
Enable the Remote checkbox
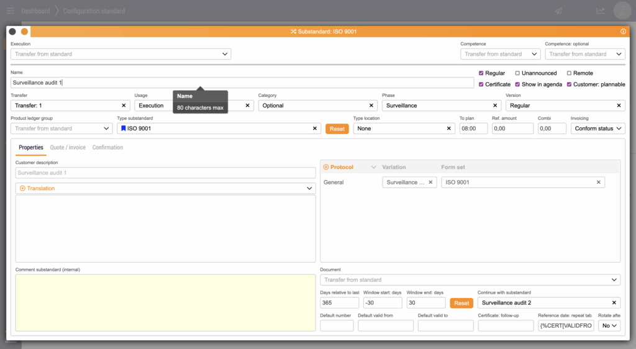tap(569, 73)
